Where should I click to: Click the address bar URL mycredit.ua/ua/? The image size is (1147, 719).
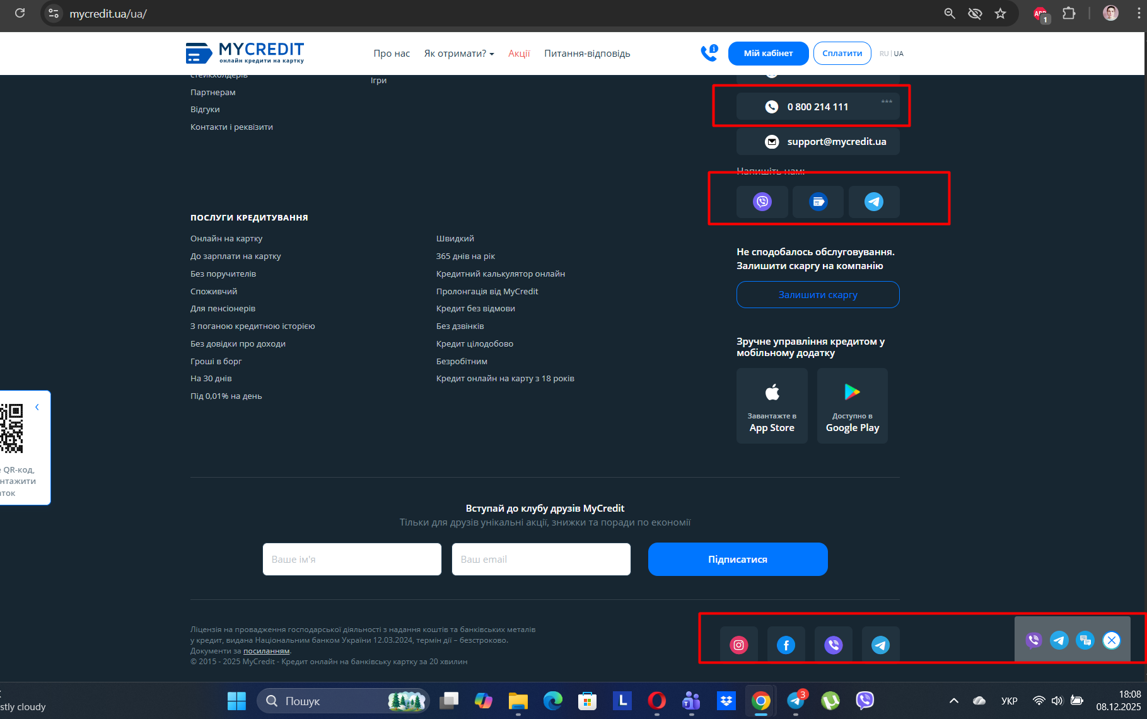[x=108, y=14]
